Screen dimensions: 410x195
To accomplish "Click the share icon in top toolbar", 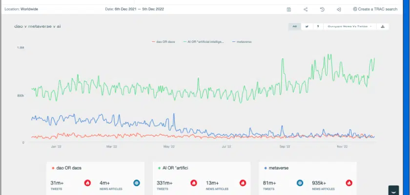I will coord(306,9).
